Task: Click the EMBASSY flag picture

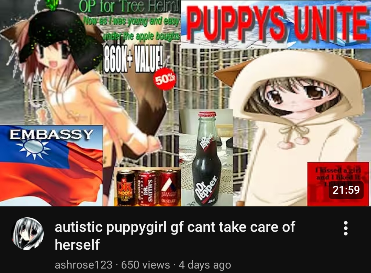Action: pyautogui.click(x=51, y=166)
